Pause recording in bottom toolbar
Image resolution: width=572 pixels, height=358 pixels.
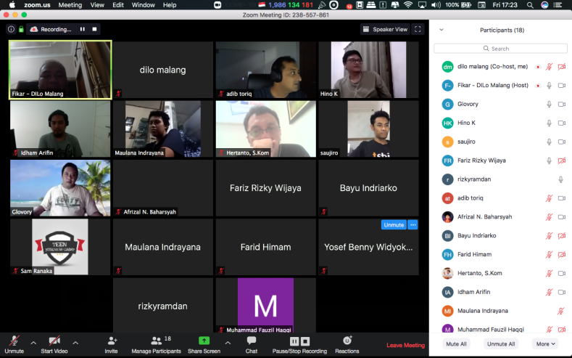pyautogui.click(x=294, y=341)
